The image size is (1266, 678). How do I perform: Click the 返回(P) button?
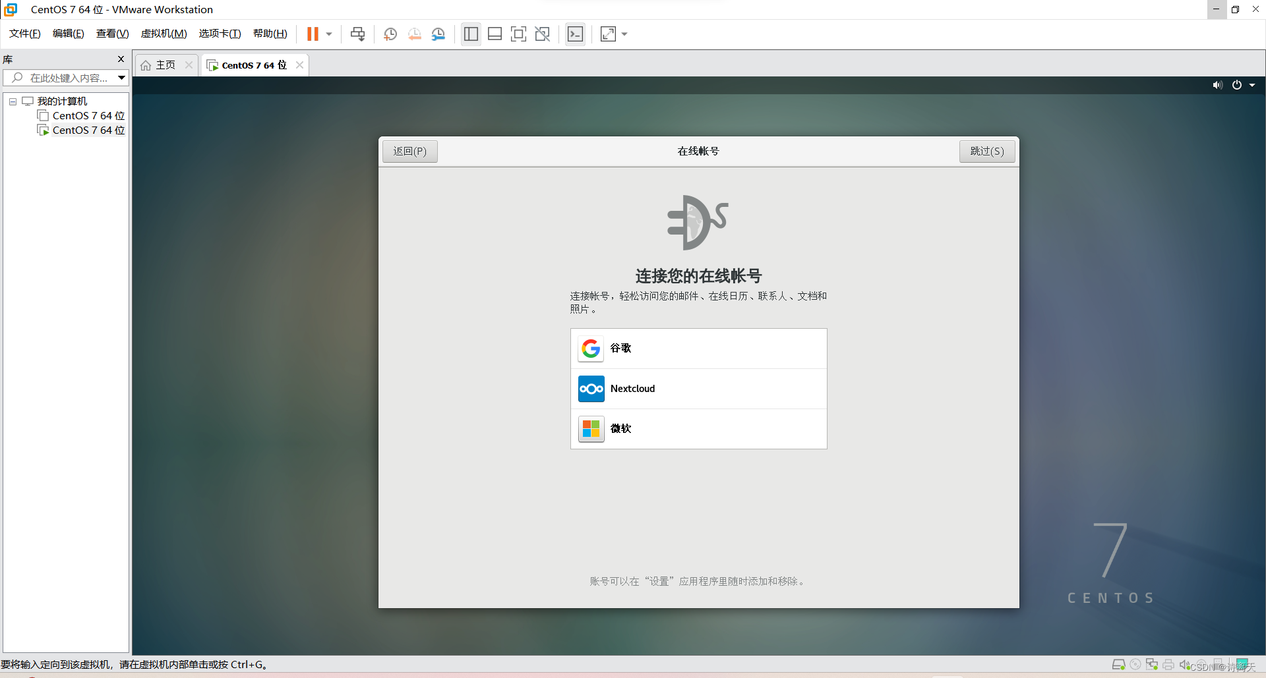pos(410,151)
